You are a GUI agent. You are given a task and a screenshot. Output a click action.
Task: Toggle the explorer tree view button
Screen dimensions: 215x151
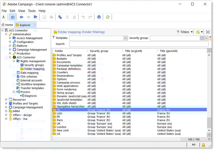coord(12,17)
